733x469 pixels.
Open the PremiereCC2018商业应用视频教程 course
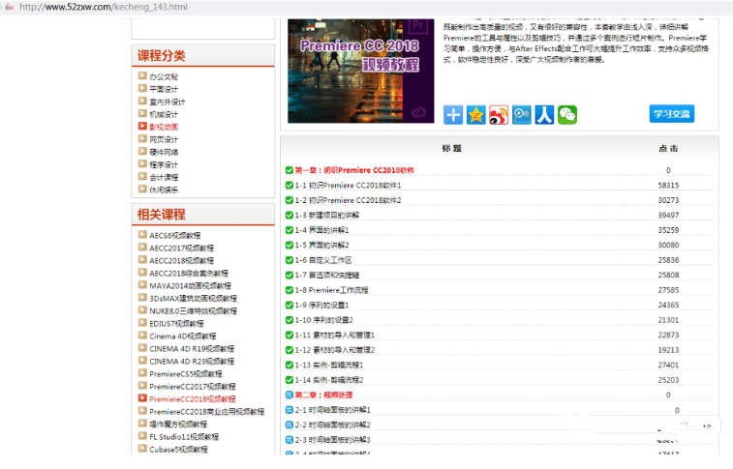206,412
